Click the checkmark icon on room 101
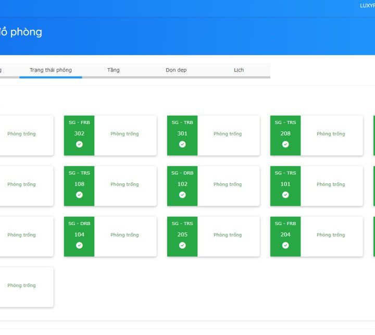Screen dimensions: 375x335 [285, 195]
